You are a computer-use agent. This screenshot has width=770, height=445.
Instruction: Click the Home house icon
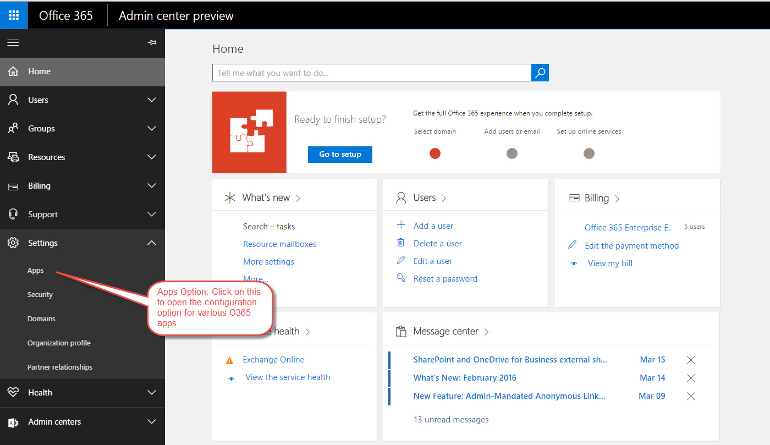pyautogui.click(x=13, y=72)
